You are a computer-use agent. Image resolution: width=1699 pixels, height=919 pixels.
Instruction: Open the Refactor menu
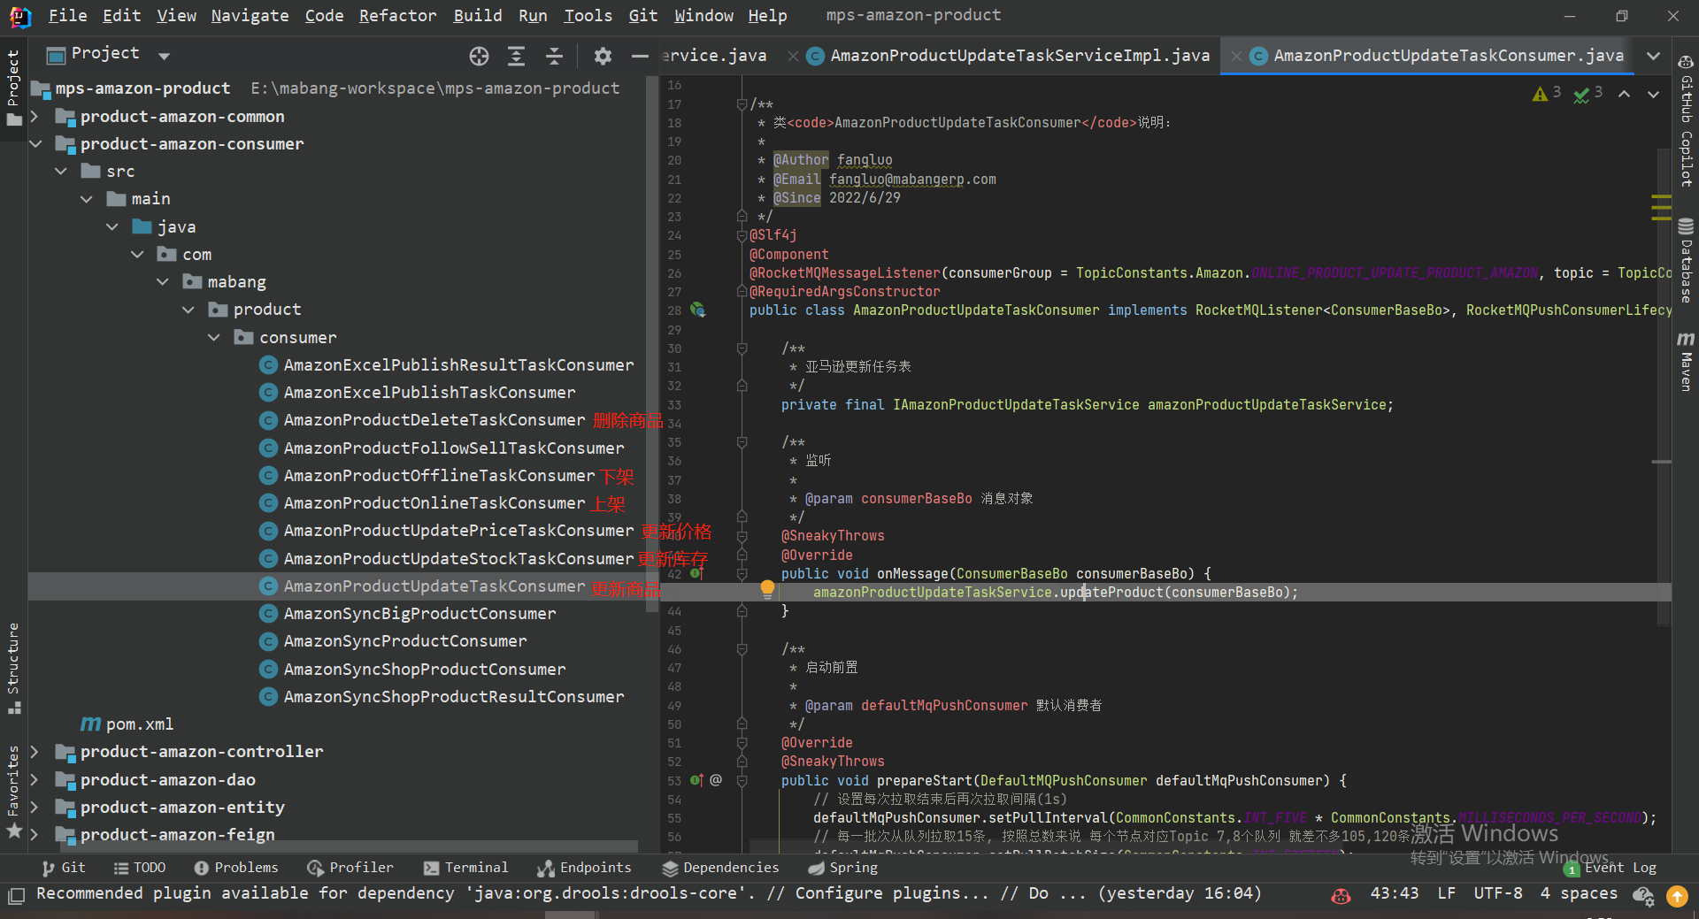[x=397, y=15]
